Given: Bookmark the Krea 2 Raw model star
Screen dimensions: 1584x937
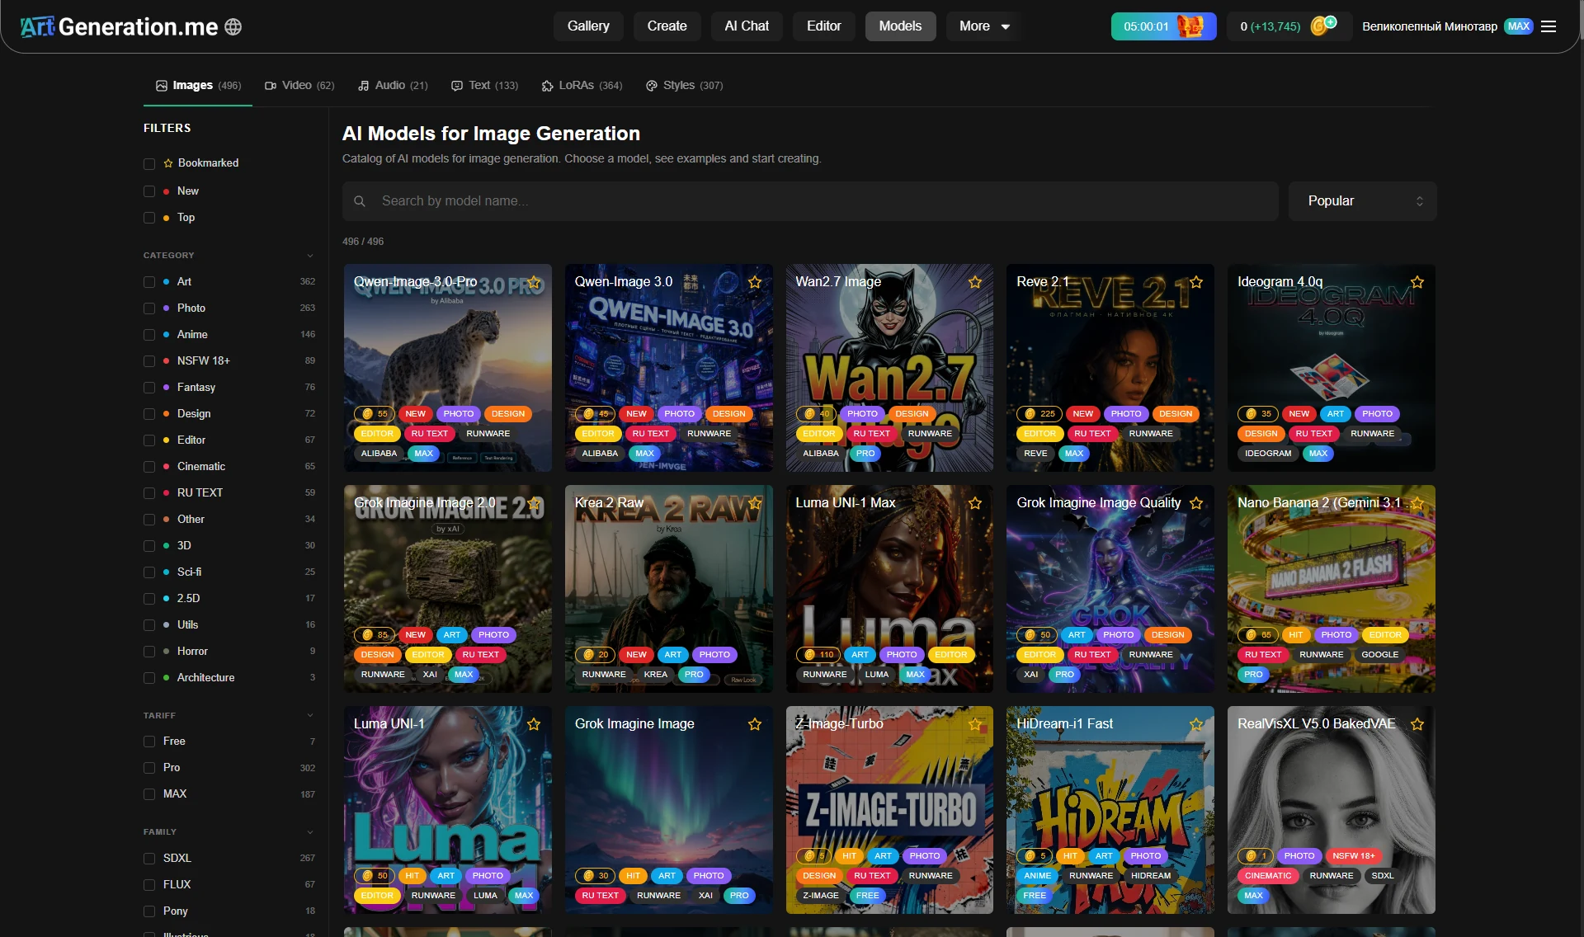Looking at the screenshot, I should (755, 503).
